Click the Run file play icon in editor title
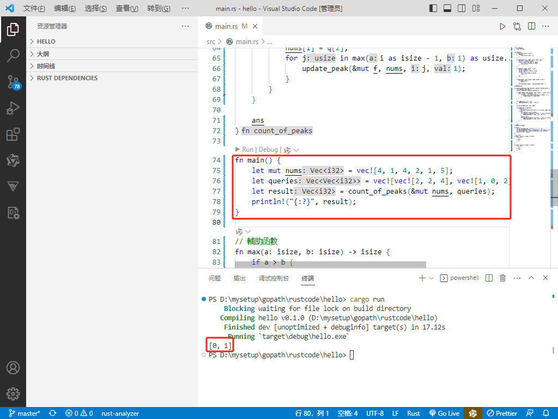The width and height of the screenshot is (558, 419). point(502,26)
